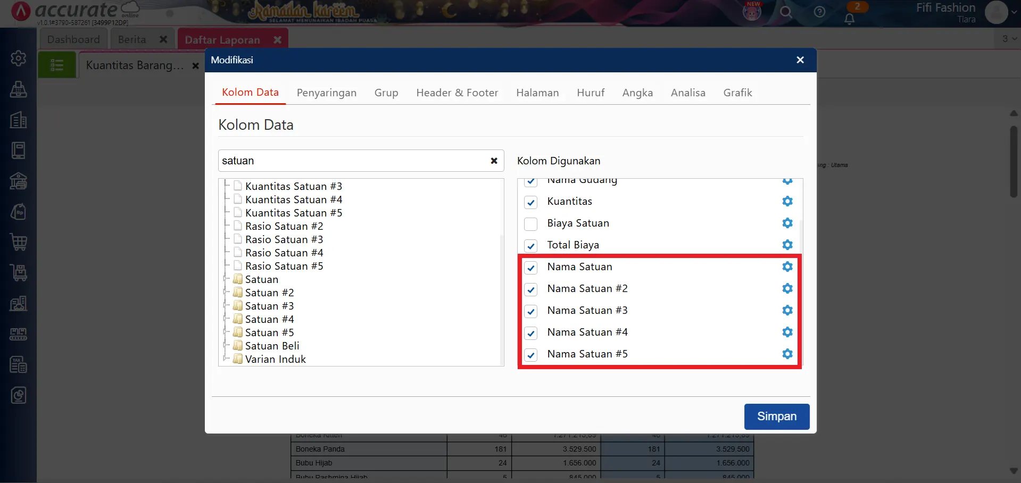Expand the Satuan Beli folder

coord(226,346)
